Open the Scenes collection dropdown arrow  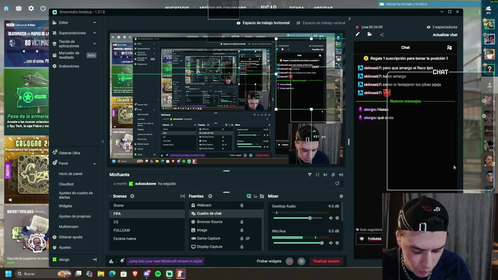(x=110, y=196)
